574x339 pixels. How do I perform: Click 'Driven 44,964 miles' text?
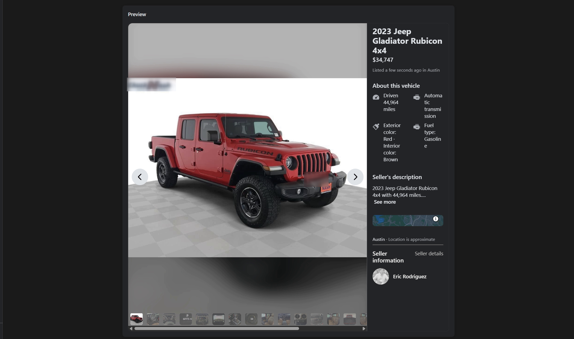[391, 103]
